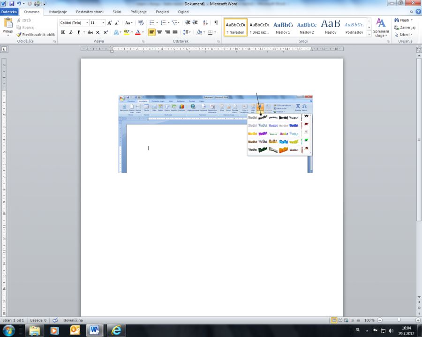The image size is (422, 337).
Task: Toggle bold K formatting
Action: tap(63, 32)
